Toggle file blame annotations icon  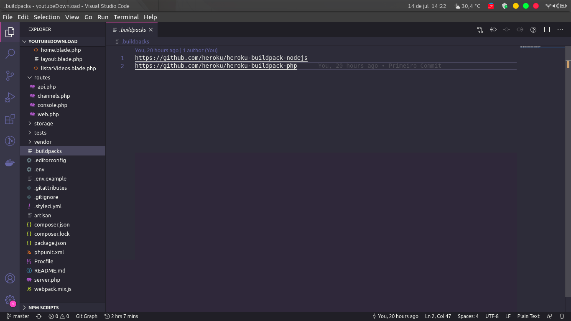pos(533,30)
